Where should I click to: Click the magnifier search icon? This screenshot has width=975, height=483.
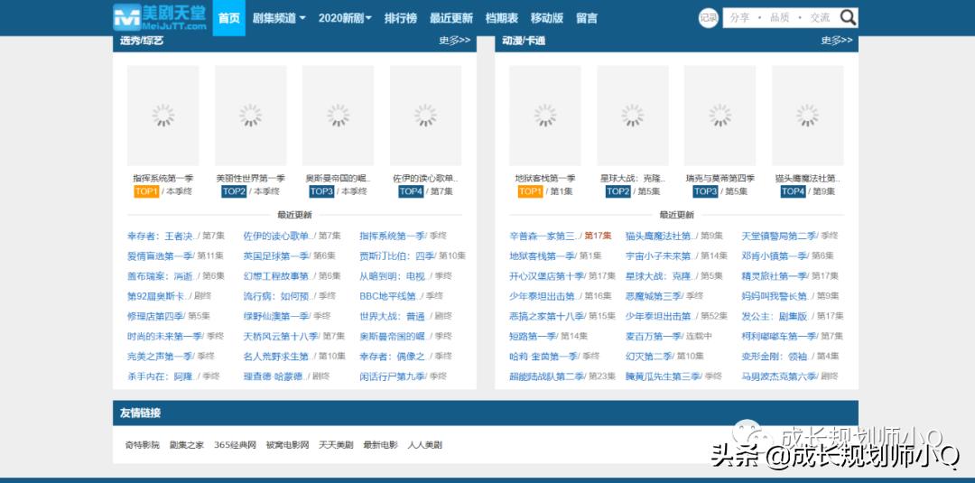[848, 17]
